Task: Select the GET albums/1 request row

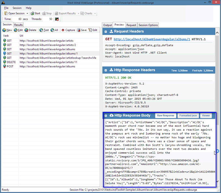Action: [x=51, y=54]
